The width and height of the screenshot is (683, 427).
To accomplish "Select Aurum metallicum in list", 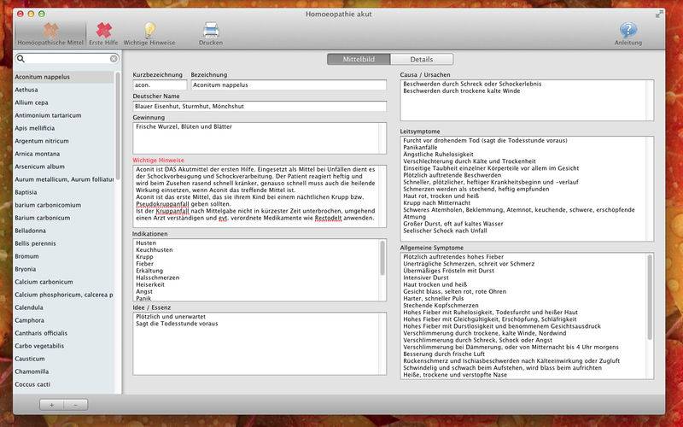I will point(64,179).
